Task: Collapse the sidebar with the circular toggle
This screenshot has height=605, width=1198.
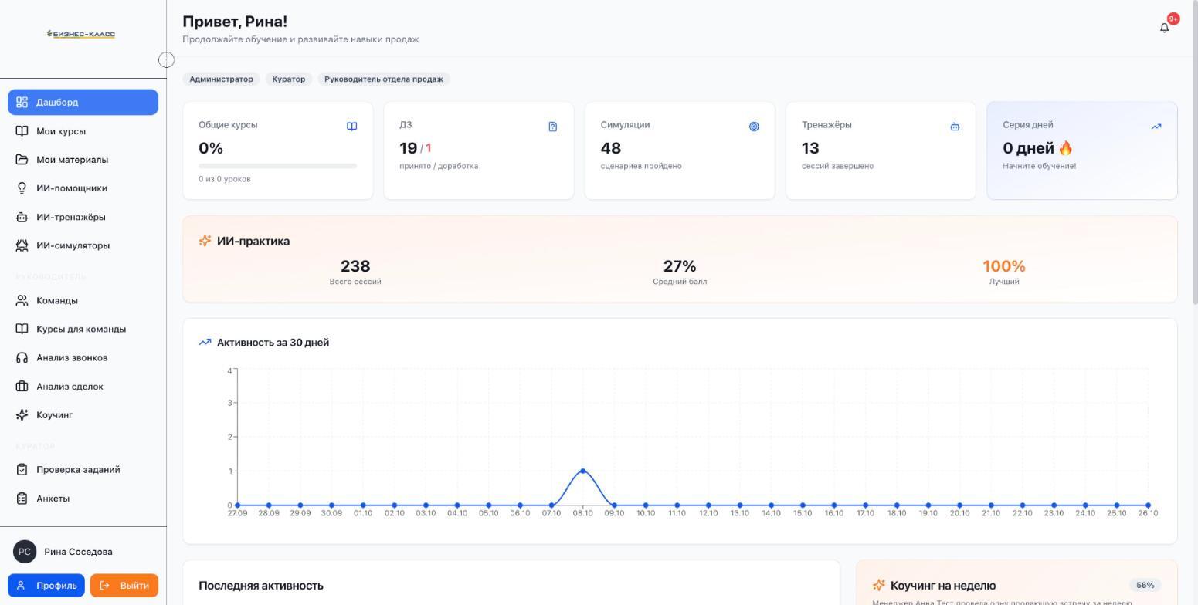Action: (x=166, y=59)
